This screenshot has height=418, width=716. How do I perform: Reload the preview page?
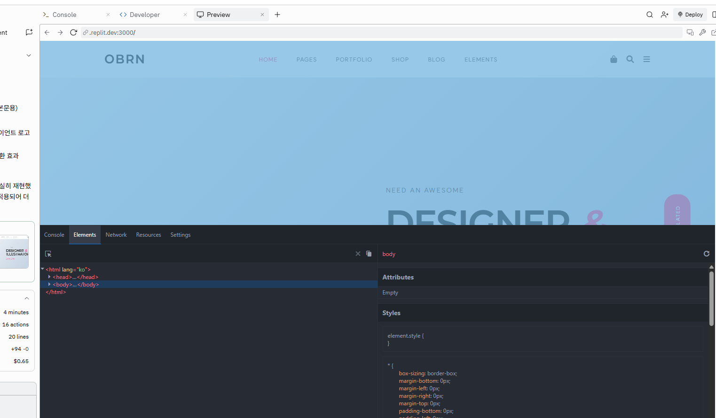(73, 32)
